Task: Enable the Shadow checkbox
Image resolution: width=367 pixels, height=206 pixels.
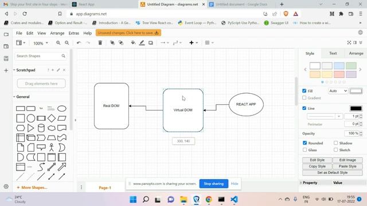Action: tap(336, 143)
